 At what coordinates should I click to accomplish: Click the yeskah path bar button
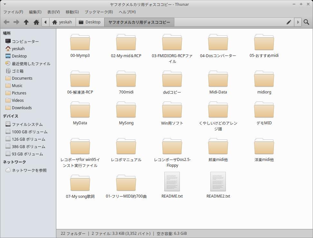[x=62, y=22]
